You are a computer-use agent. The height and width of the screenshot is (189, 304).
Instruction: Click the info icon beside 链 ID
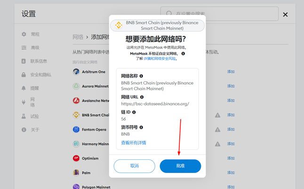(x=134, y=113)
